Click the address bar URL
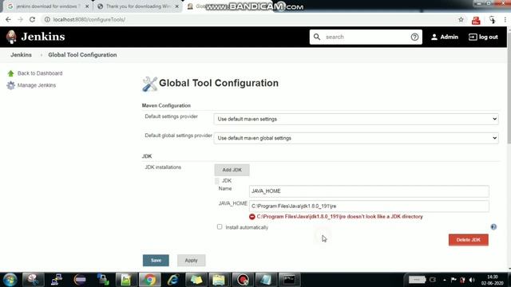The height and width of the screenshot is (287, 511). click(89, 19)
